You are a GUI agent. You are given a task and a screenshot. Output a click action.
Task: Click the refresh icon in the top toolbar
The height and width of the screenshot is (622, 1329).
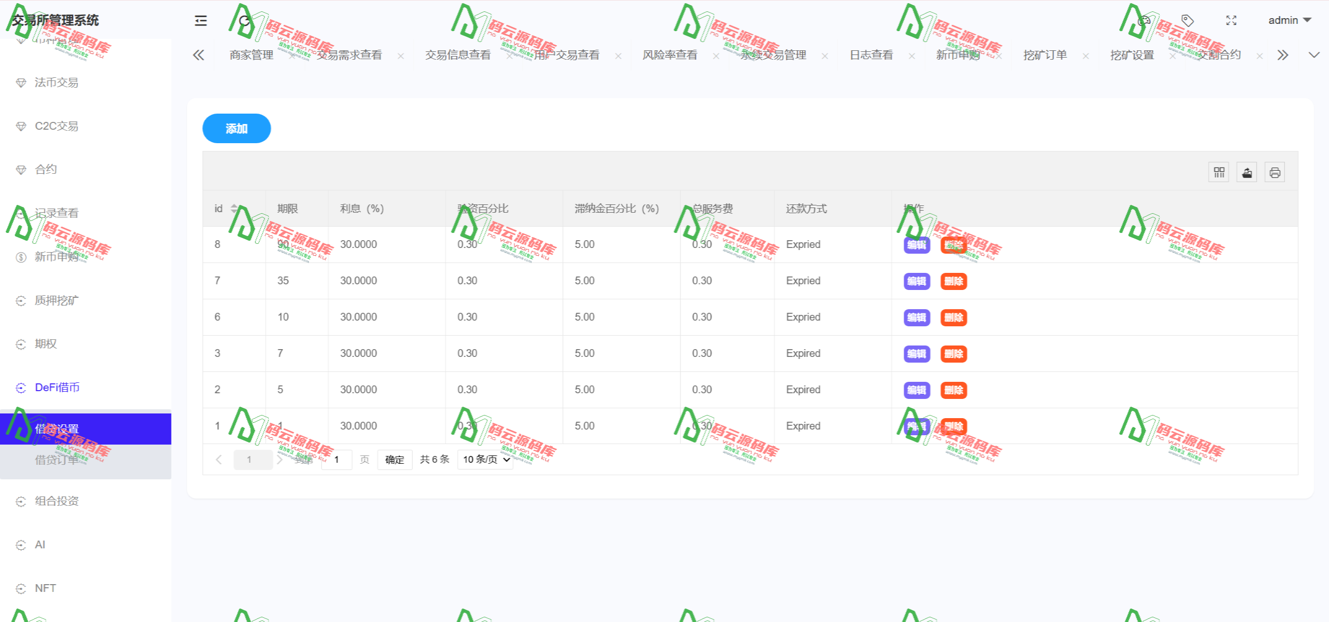[244, 20]
